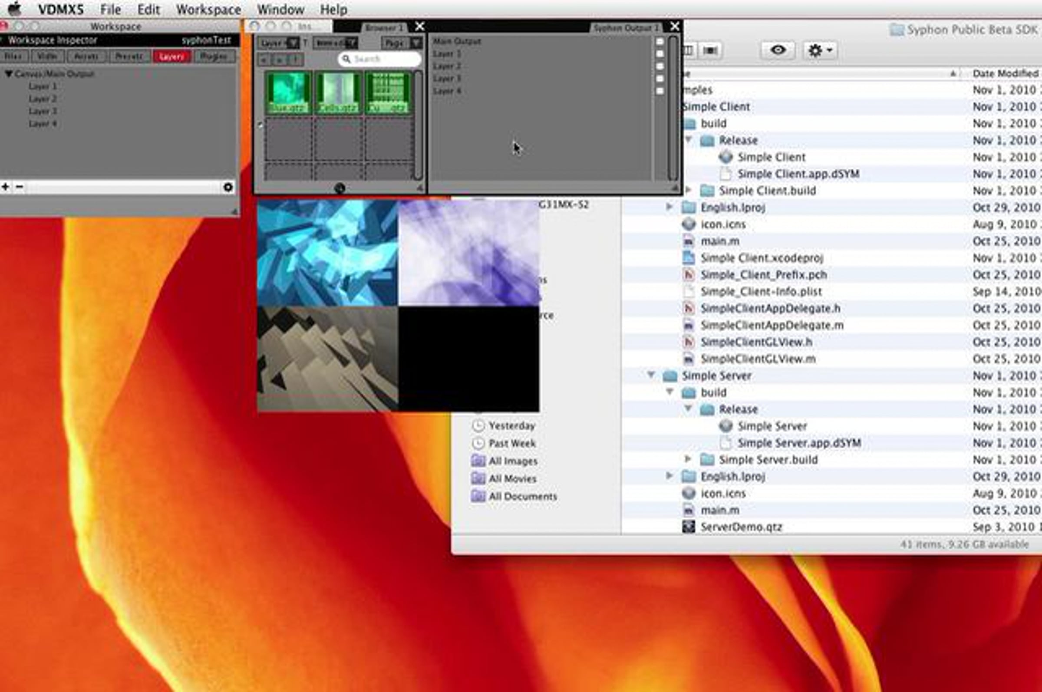Viewport: 1042px width, 692px height.
Task: Open the Finder action gear dropdown
Action: [820, 50]
